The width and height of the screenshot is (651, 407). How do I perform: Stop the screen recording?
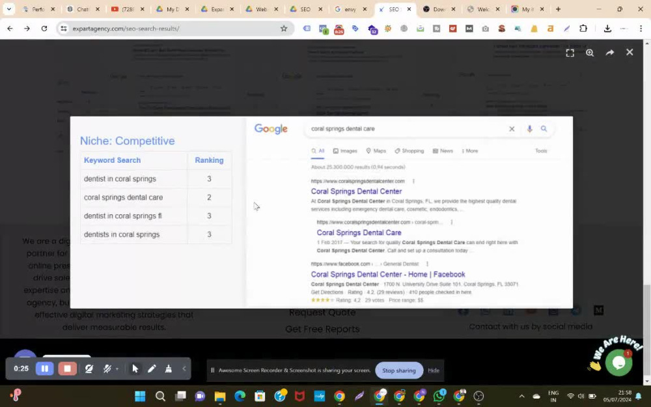(x=67, y=369)
